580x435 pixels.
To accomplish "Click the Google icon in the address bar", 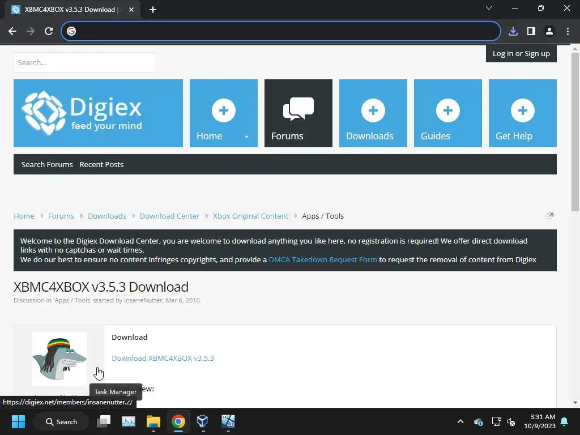I will click(x=71, y=31).
